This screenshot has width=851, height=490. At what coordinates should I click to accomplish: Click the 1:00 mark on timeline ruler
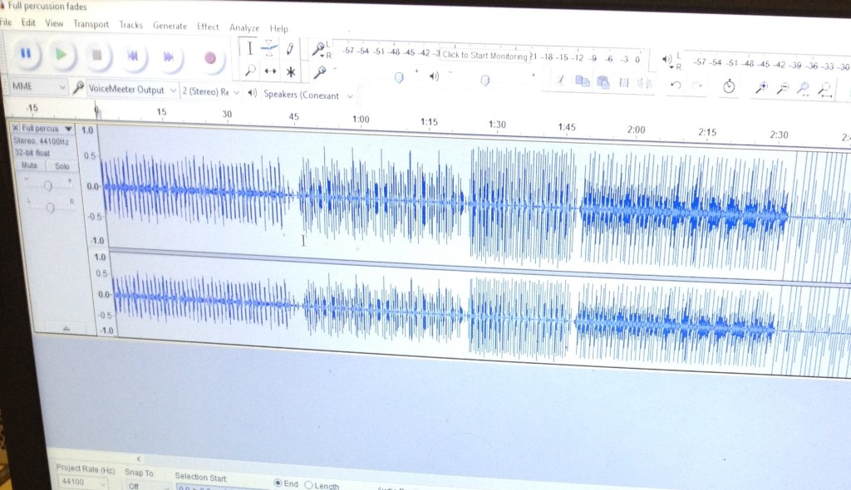pyautogui.click(x=361, y=119)
